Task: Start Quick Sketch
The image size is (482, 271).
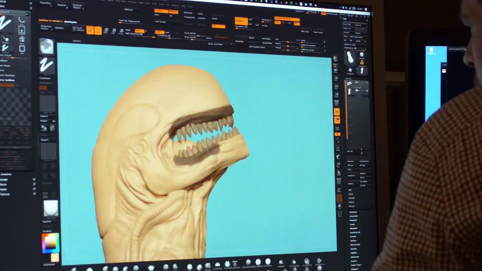Action: 78,29
